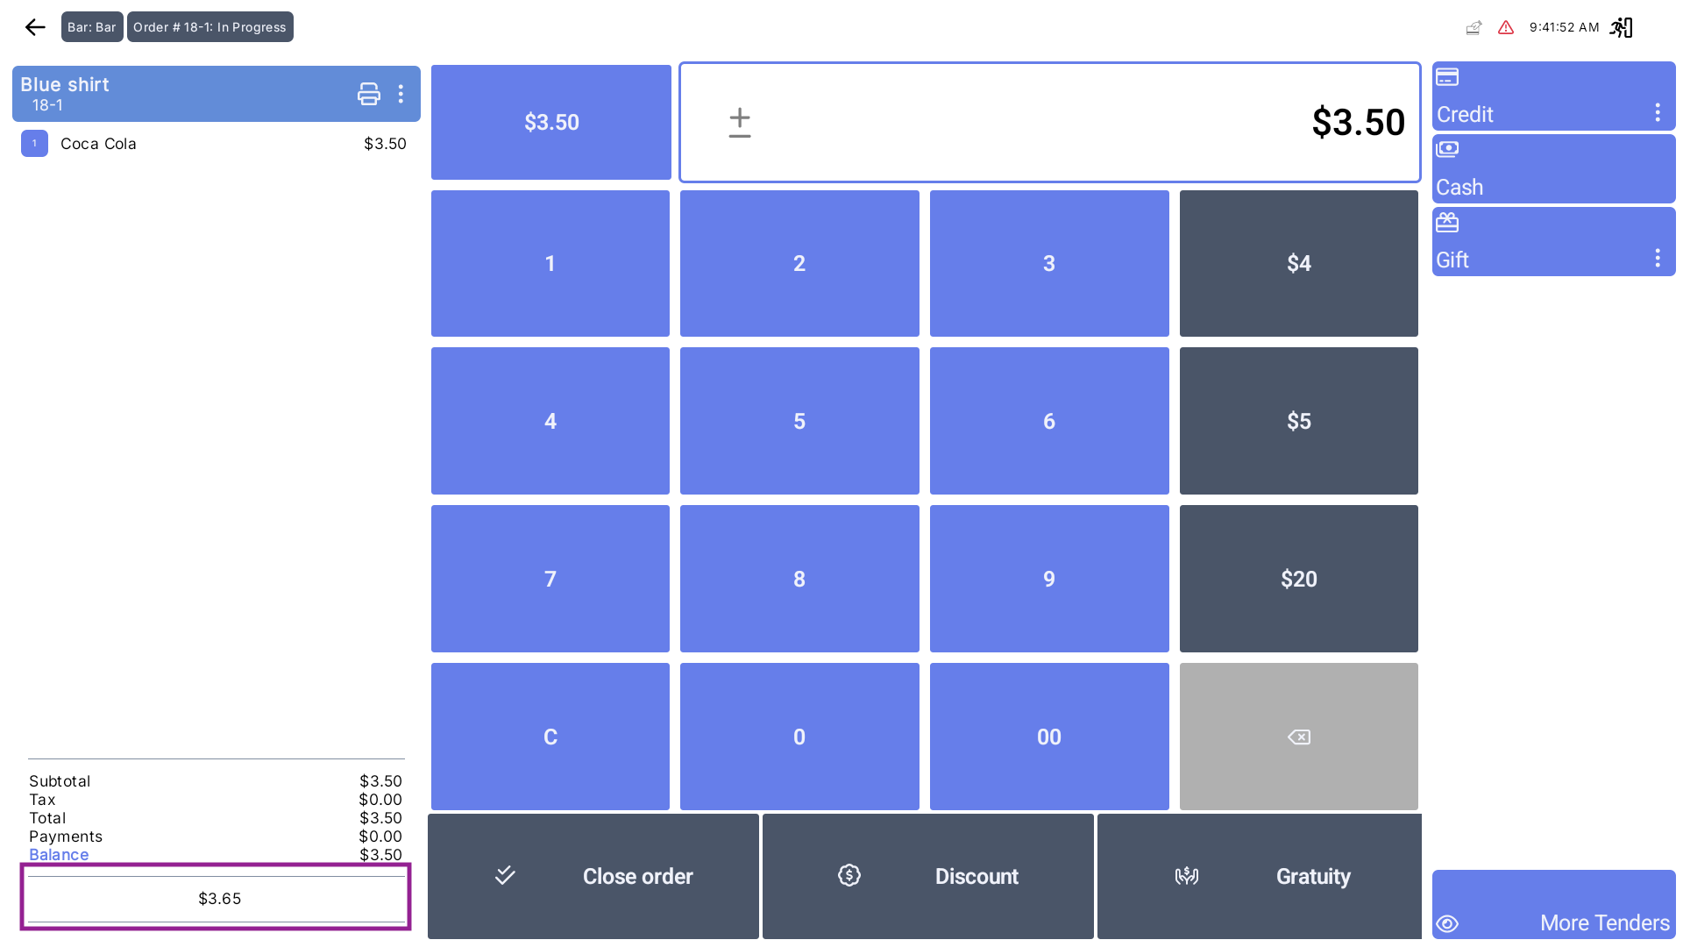Click the plus/minus sign toggle icon

pyautogui.click(x=740, y=123)
